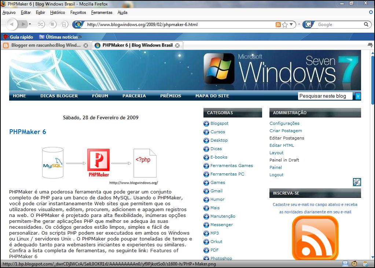
Task: Open Criar Postagem admin link
Action: pyautogui.click(x=286, y=131)
